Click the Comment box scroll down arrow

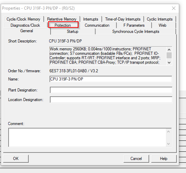coord(169,144)
